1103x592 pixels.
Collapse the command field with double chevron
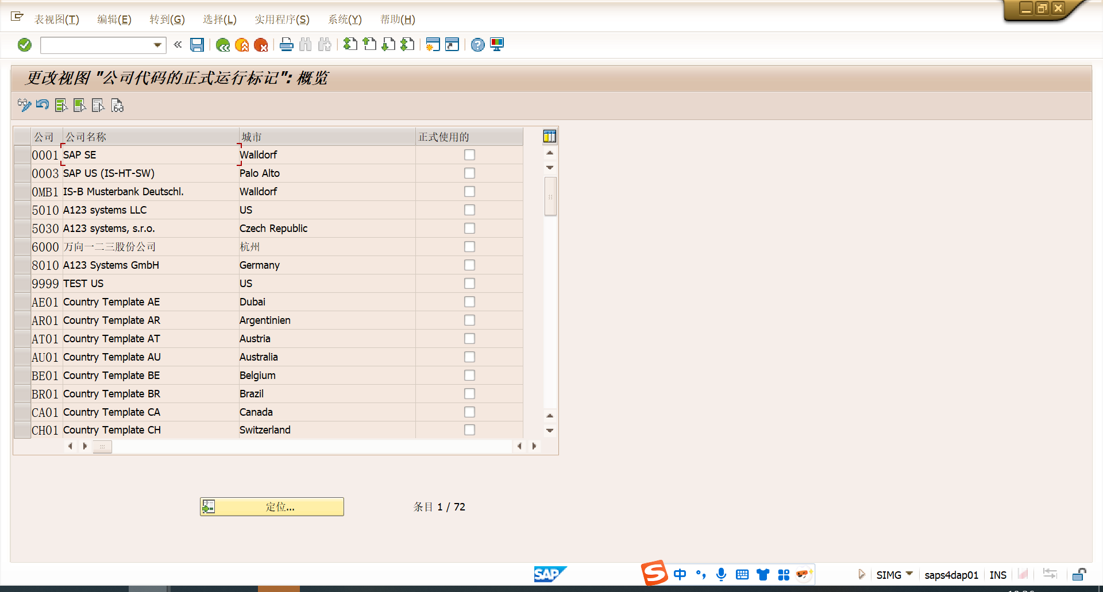[x=178, y=45]
